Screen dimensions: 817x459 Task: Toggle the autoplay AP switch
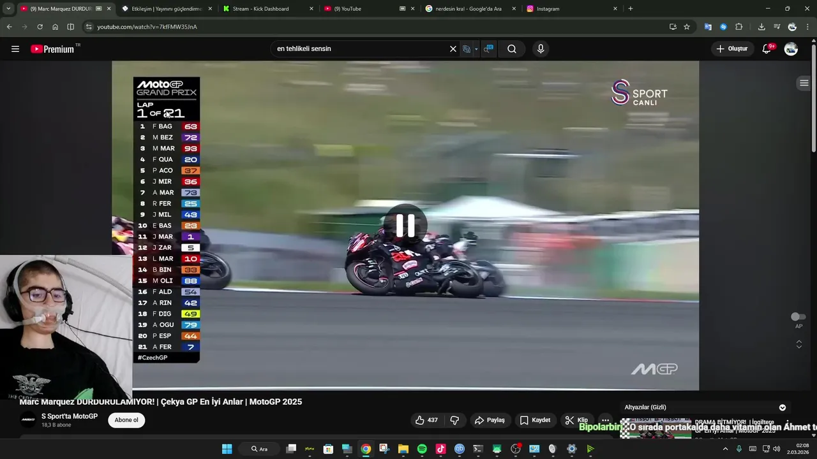click(x=798, y=317)
